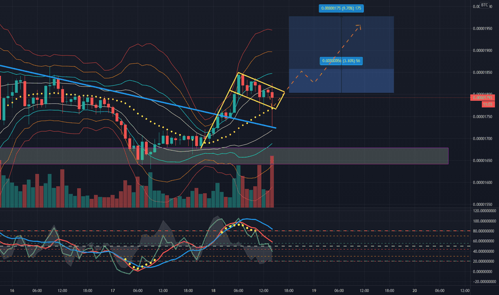Image resolution: width=499 pixels, height=295 pixels.
Task: Click date label 19 on time axis
Action: pos(314,291)
